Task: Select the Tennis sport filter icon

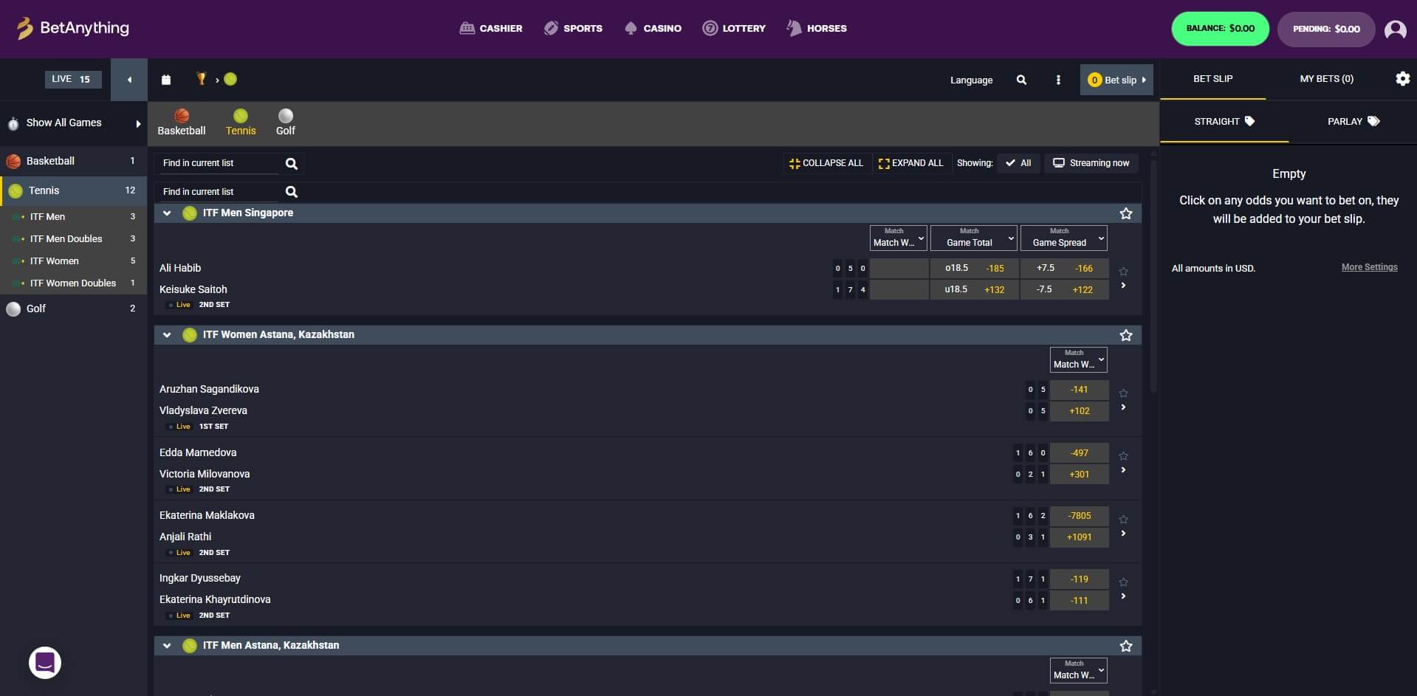Action: (241, 116)
